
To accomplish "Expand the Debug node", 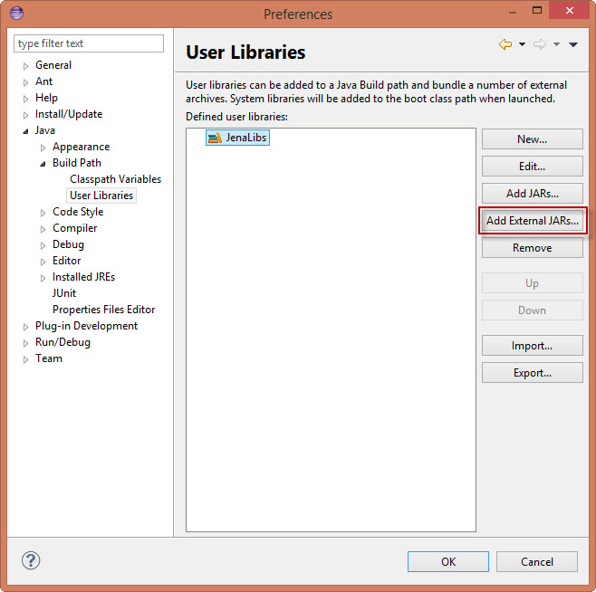I will point(43,245).
